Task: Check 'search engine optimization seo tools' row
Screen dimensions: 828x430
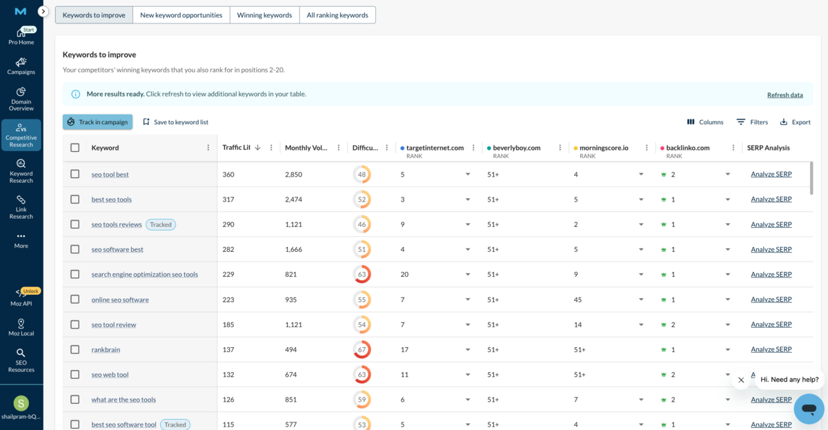Action: click(x=75, y=274)
